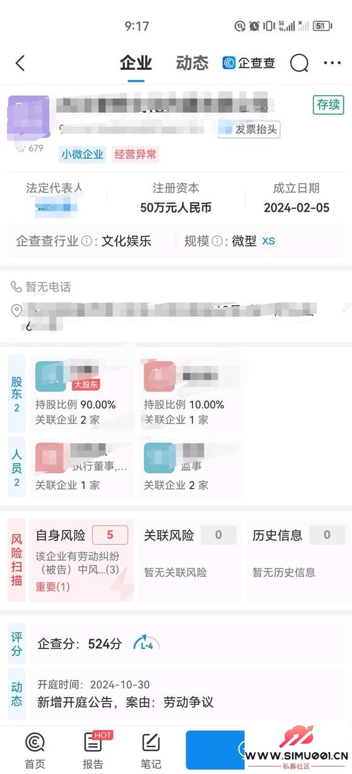The height and width of the screenshot is (774, 352).
Task: Open the 关联风险 card
Action: tap(190, 560)
